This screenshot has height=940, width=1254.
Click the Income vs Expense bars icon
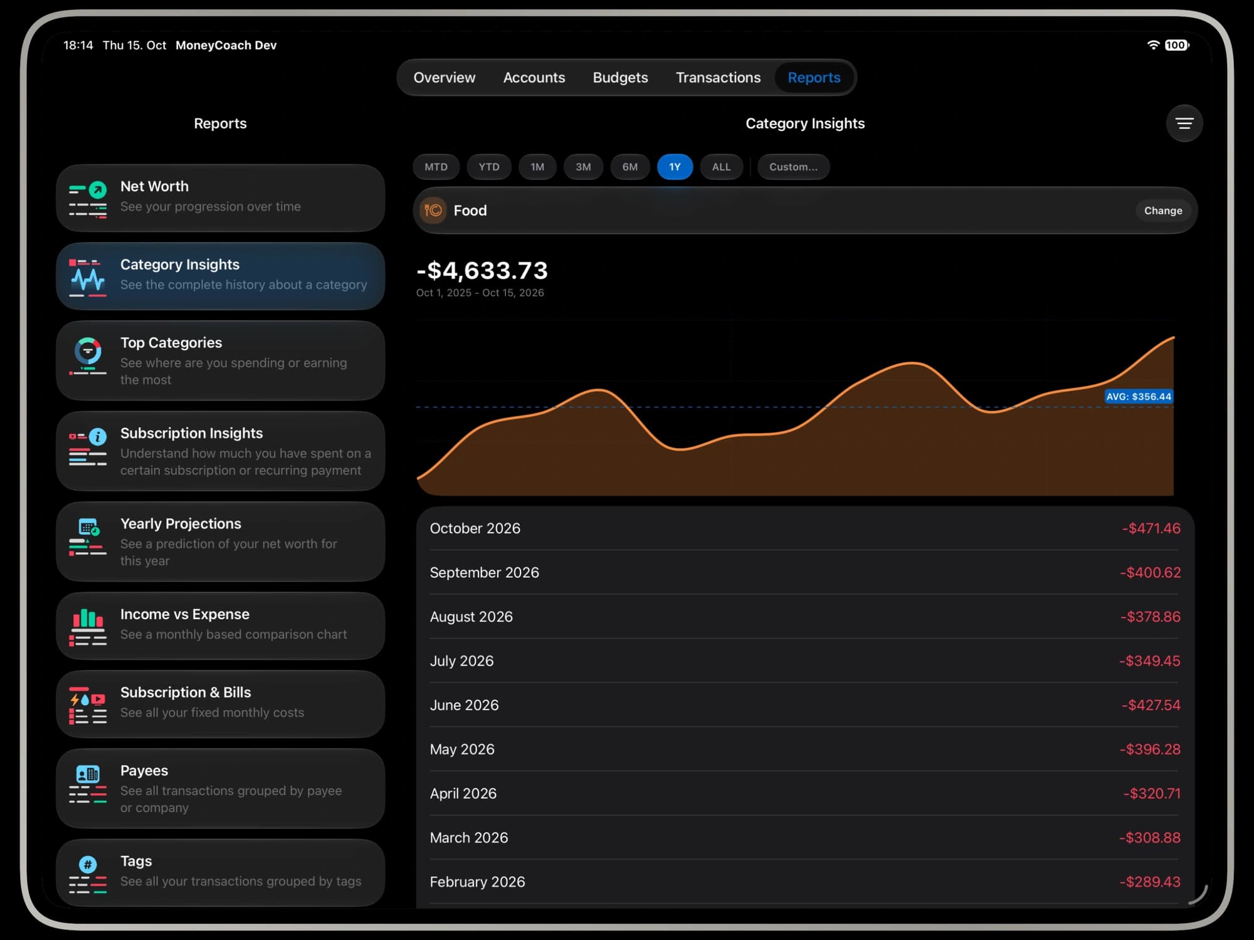pos(88,627)
